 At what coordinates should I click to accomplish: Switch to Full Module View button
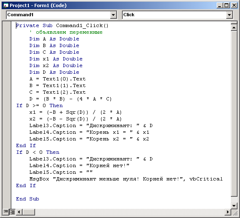(x=12, y=212)
